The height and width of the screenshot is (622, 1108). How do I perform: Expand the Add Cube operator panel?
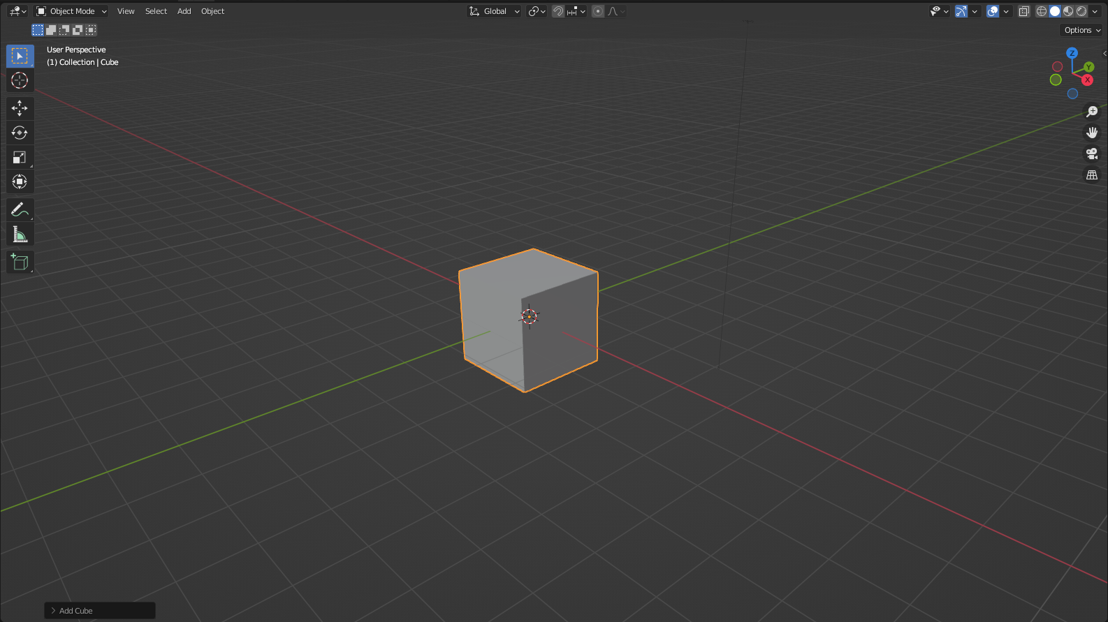[x=53, y=611]
